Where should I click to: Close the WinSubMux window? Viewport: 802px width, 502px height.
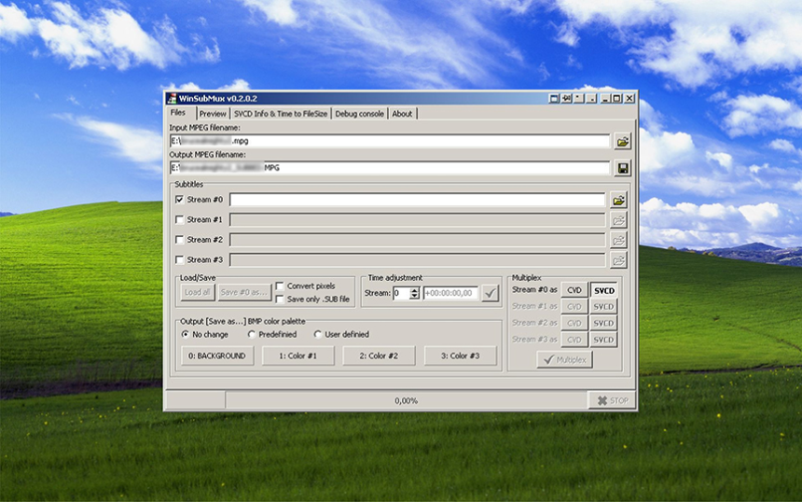pyautogui.click(x=629, y=98)
